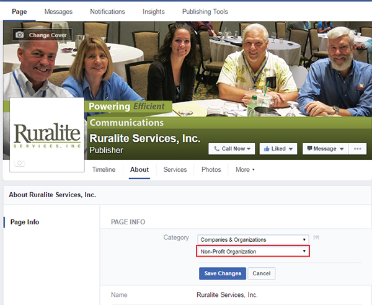Click the Ruralite logo profile picture
This screenshot has width=372, height=305.
[47, 134]
